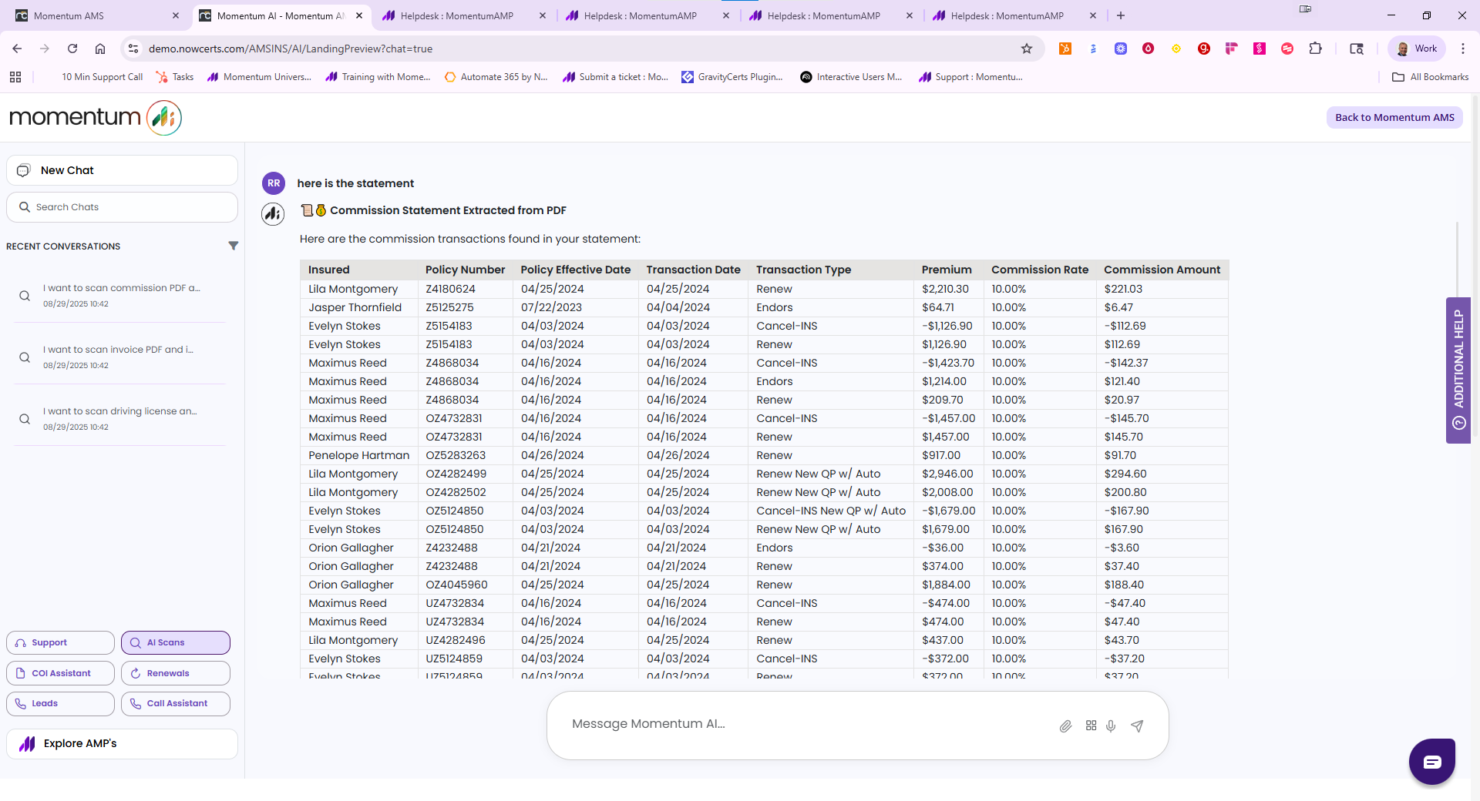Activate the microphone voice input icon
The width and height of the screenshot is (1480, 801).
(x=1111, y=726)
